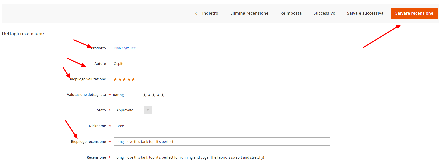The width and height of the screenshot is (439, 167).
Task: Select the Approvato status combo box
Action: coord(133,110)
